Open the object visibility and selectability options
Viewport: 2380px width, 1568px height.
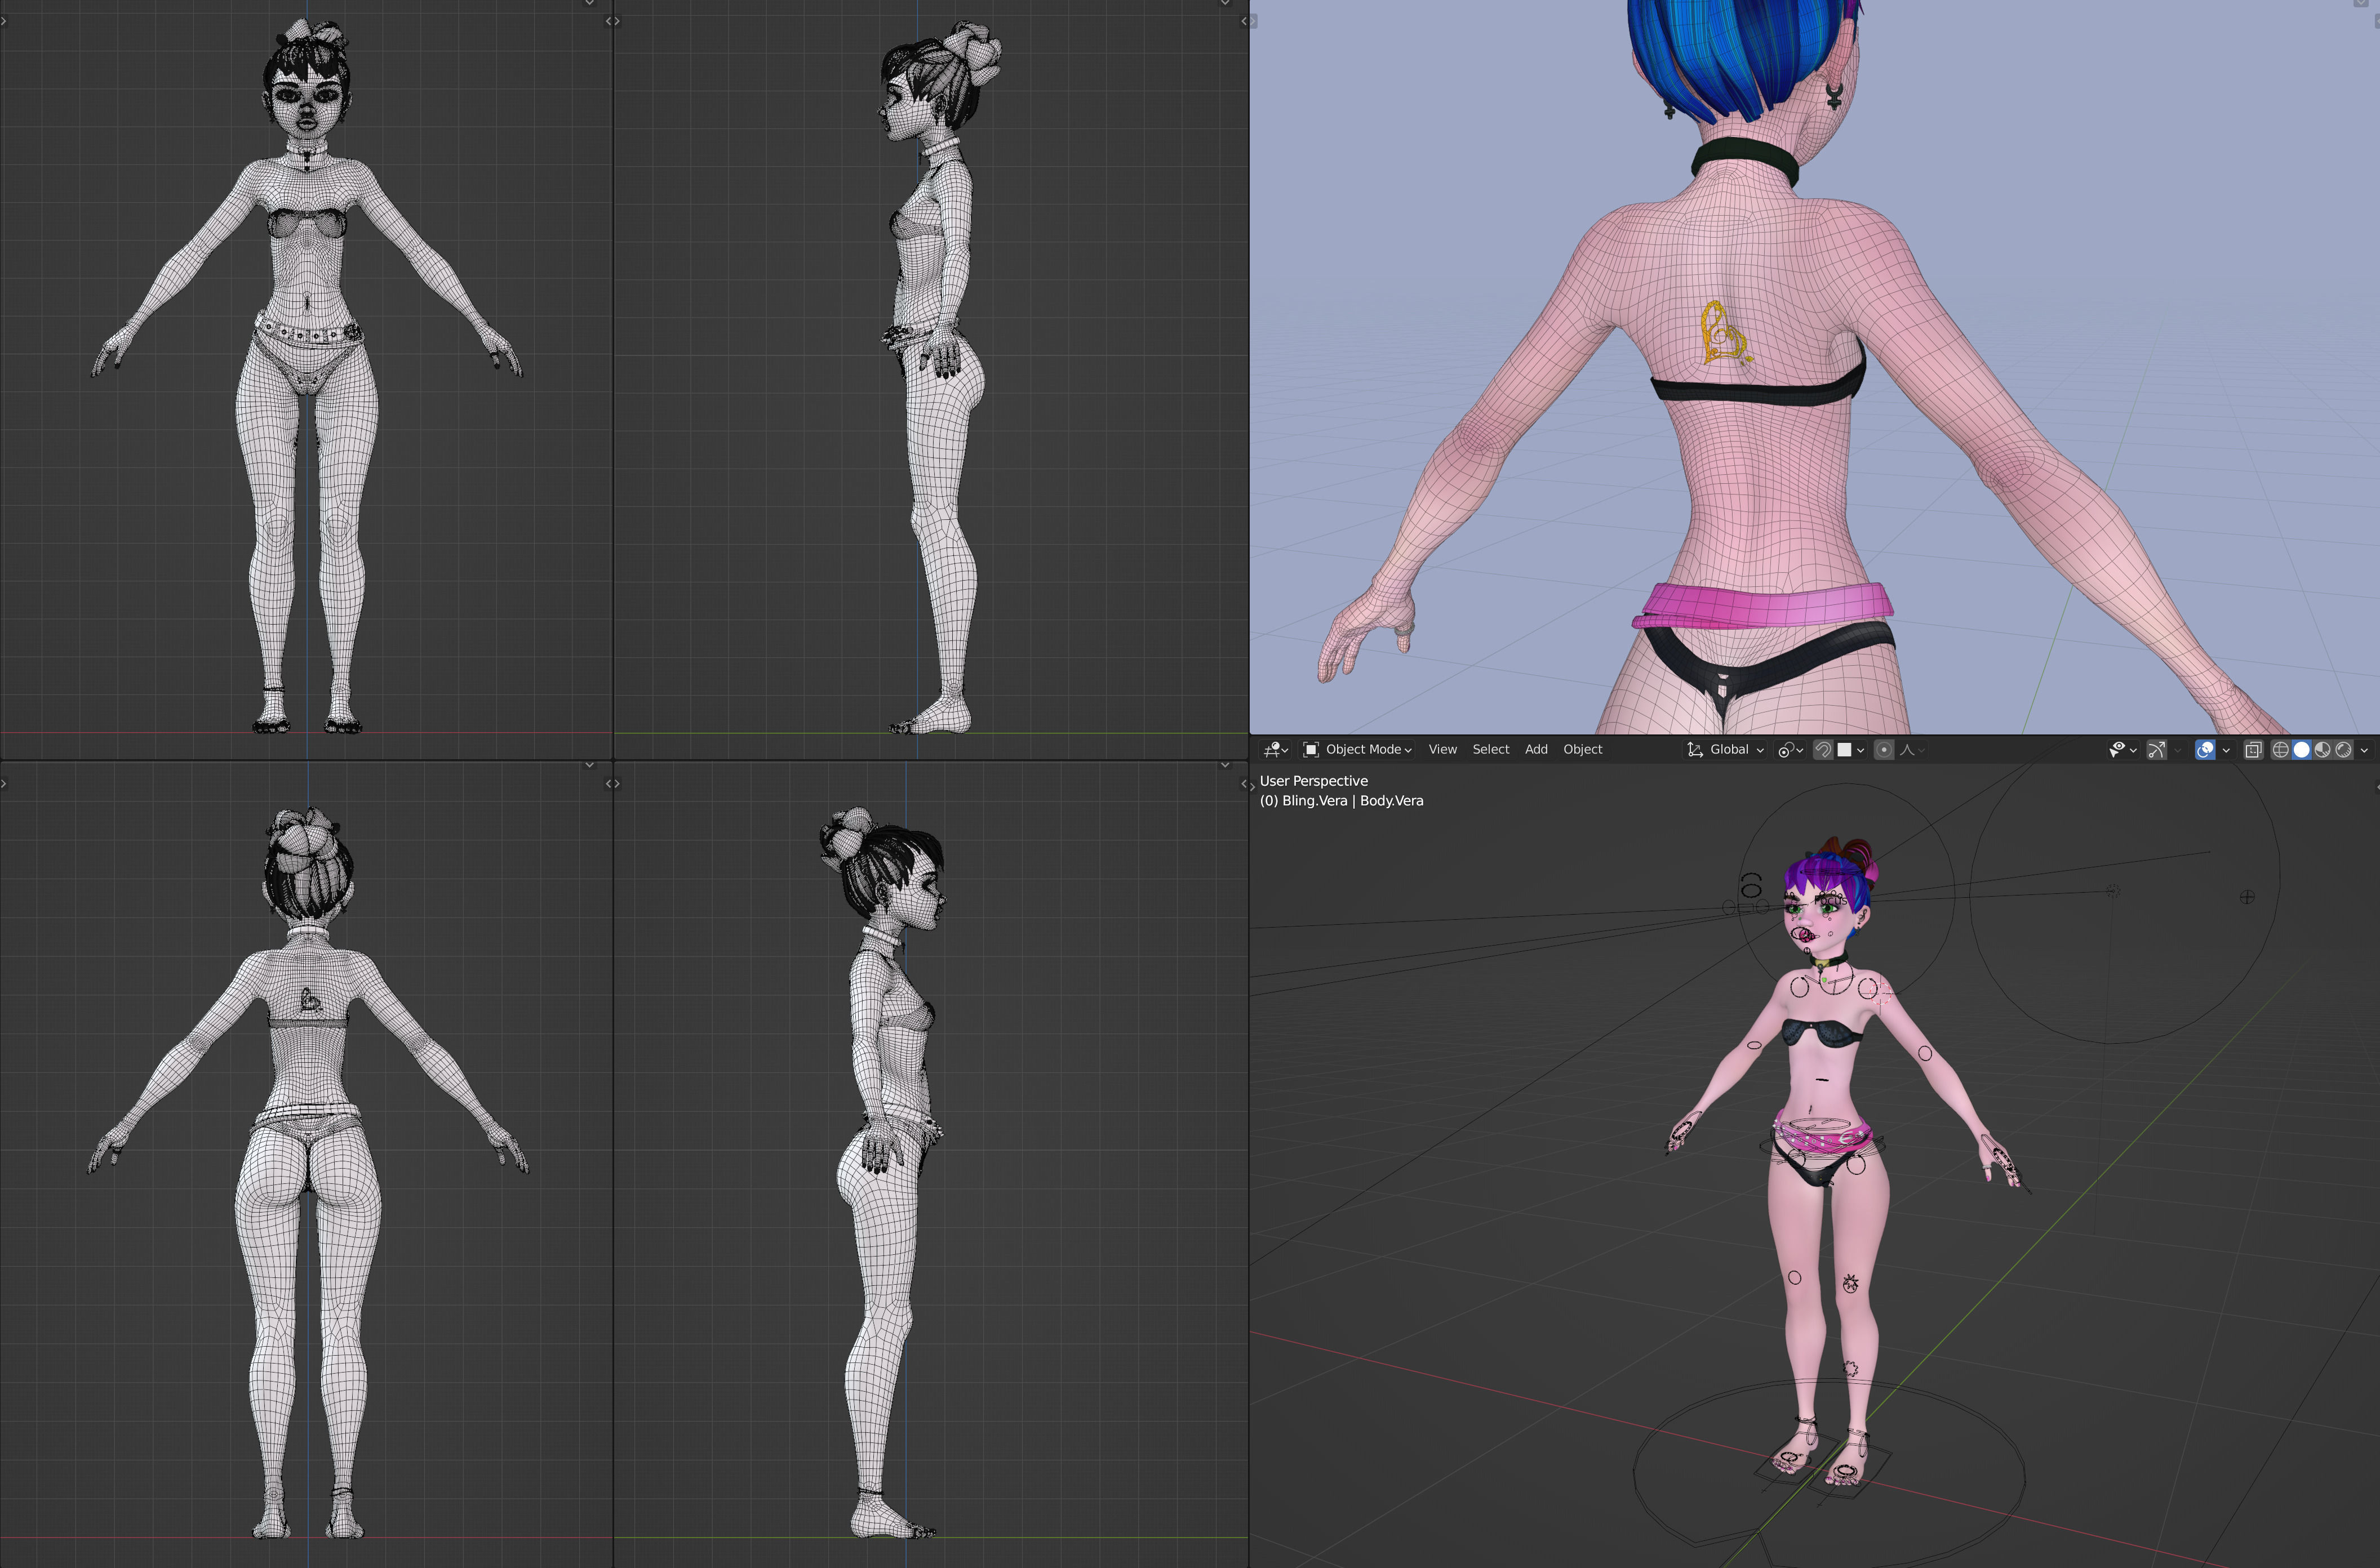pos(2122,750)
